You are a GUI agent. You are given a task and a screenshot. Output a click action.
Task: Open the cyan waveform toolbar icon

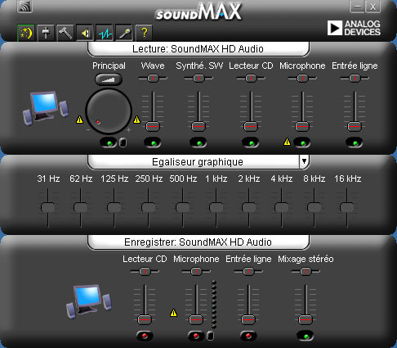coord(105,33)
